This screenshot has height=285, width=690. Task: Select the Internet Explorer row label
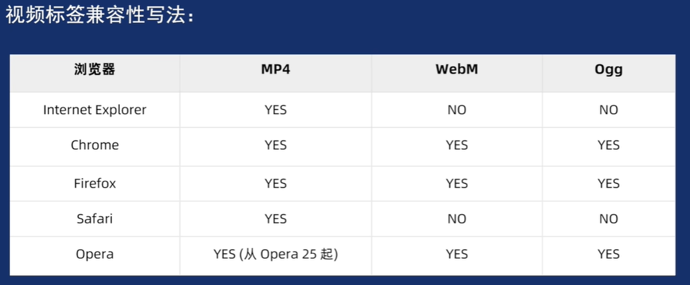(x=95, y=110)
